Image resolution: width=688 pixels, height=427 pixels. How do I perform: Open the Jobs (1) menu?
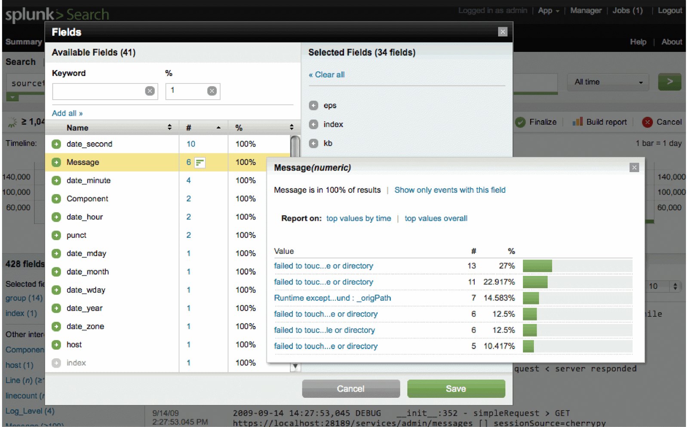[x=627, y=10]
